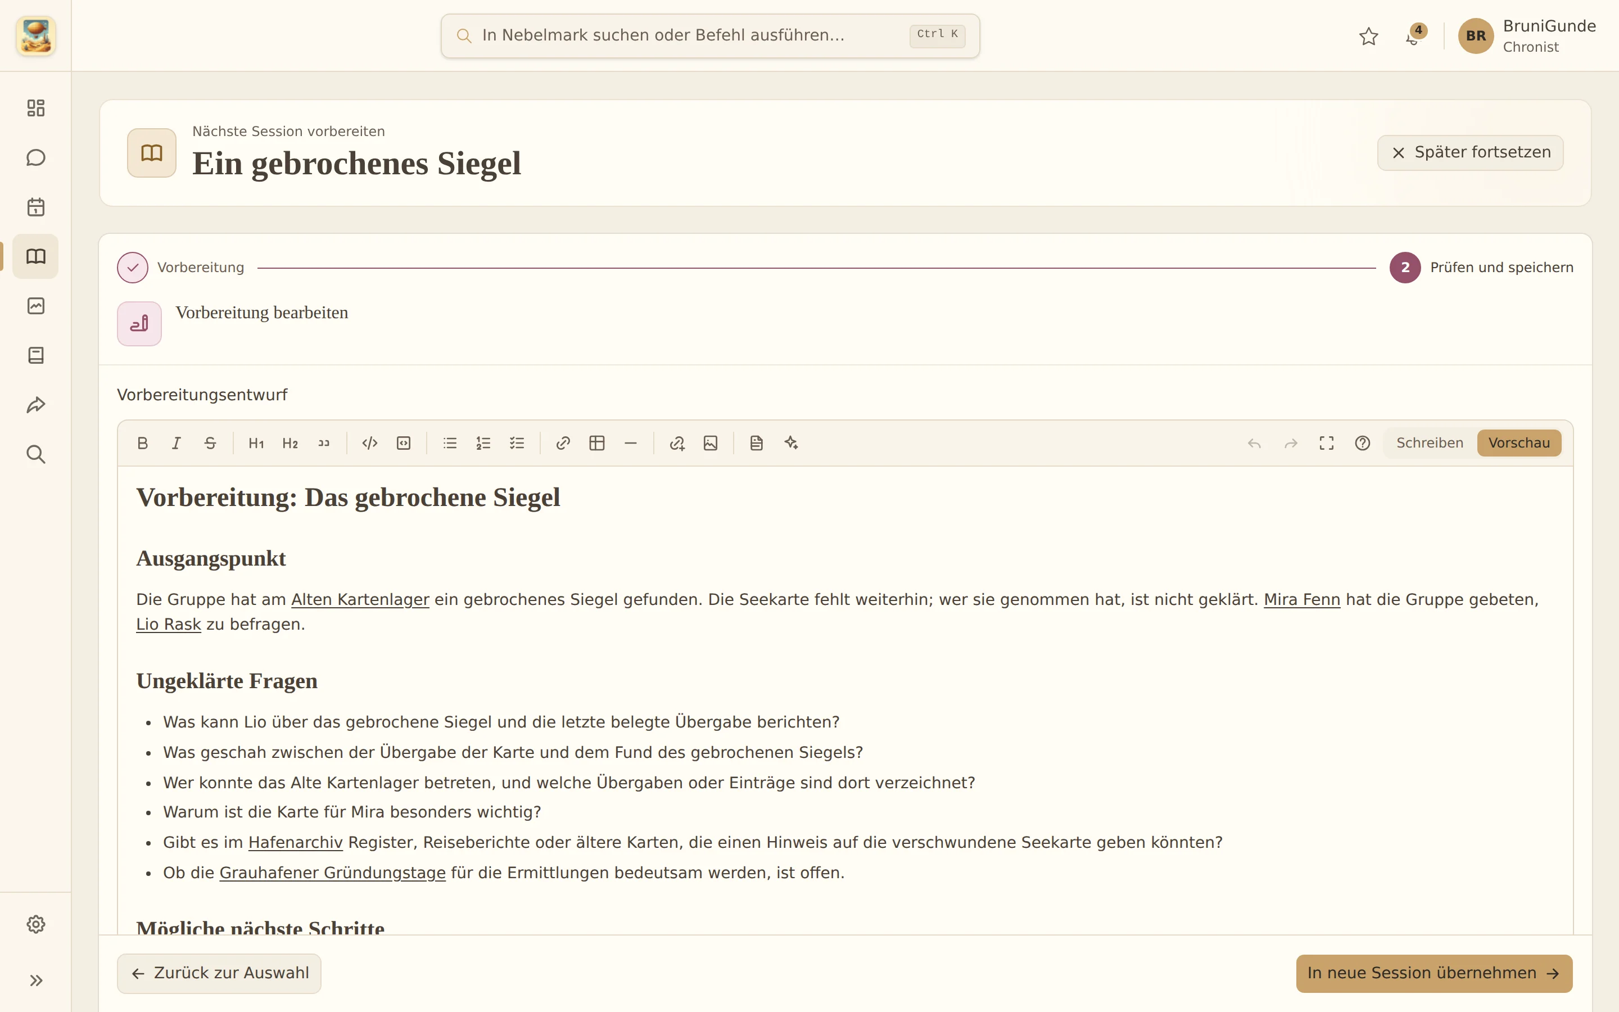Redo the editor change
Viewport: 1619px width, 1012px height.
tap(1291, 443)
